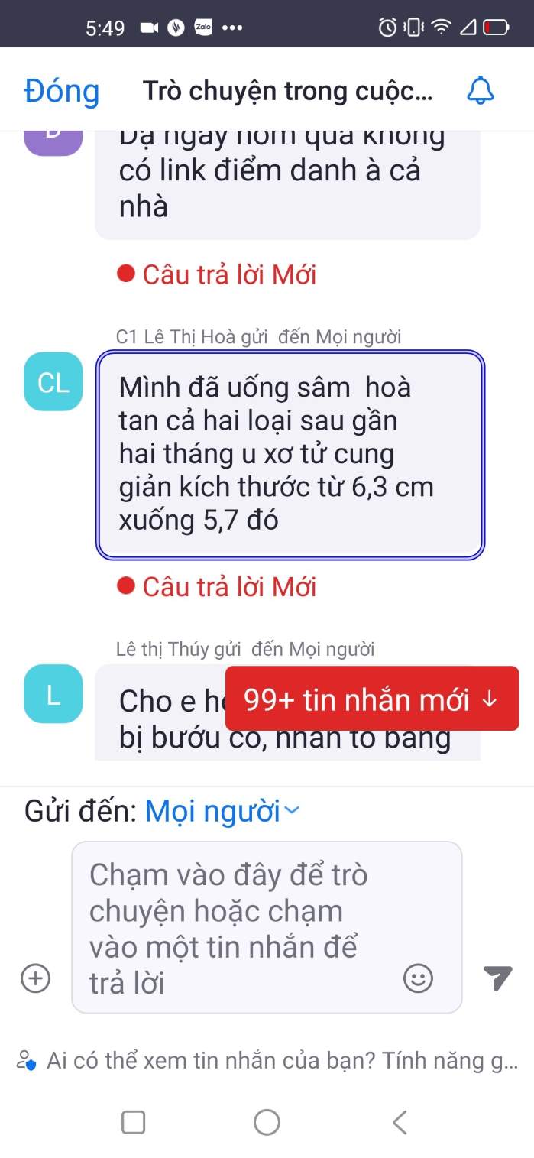Select Lê Thị Hoà's sâm message bubble
Screen dimensions: 534x1158
pyautogui.click(x=290, y=456)
